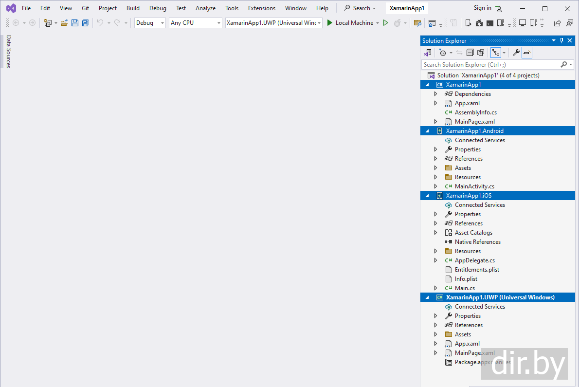Click the Live Share icon in the toolbar

[557, 23]
